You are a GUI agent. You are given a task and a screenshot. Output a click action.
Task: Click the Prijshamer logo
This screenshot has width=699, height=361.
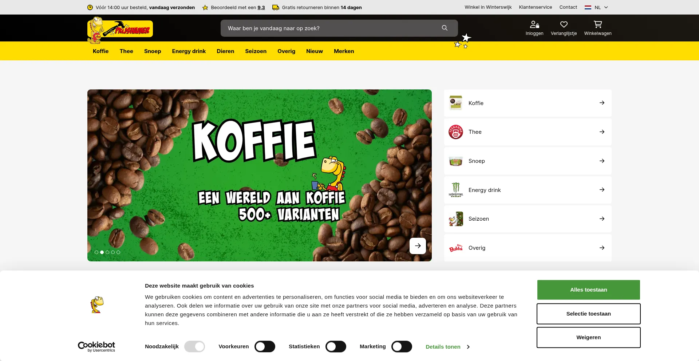tap(120, 30)
